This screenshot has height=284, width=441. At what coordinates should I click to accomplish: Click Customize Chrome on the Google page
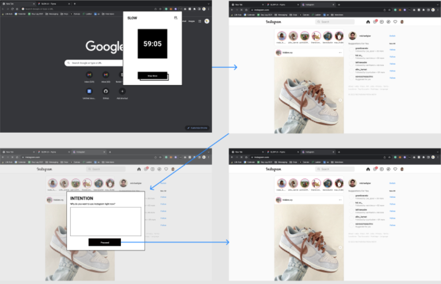(197, 128)
